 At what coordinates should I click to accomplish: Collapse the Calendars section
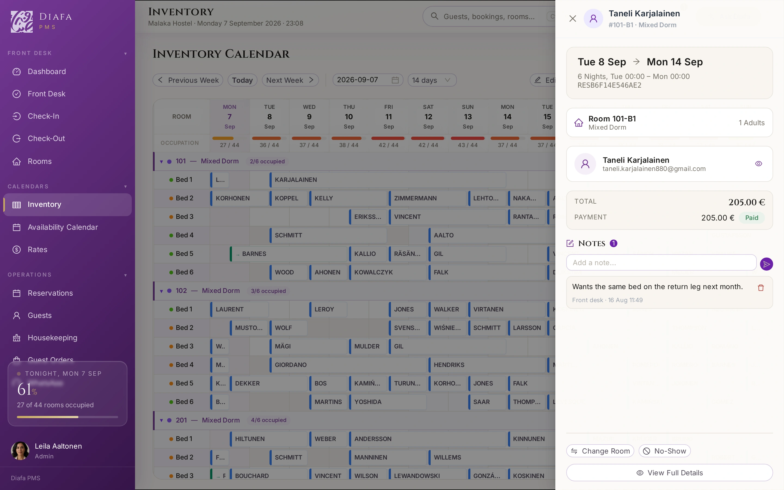click(125, 187)
